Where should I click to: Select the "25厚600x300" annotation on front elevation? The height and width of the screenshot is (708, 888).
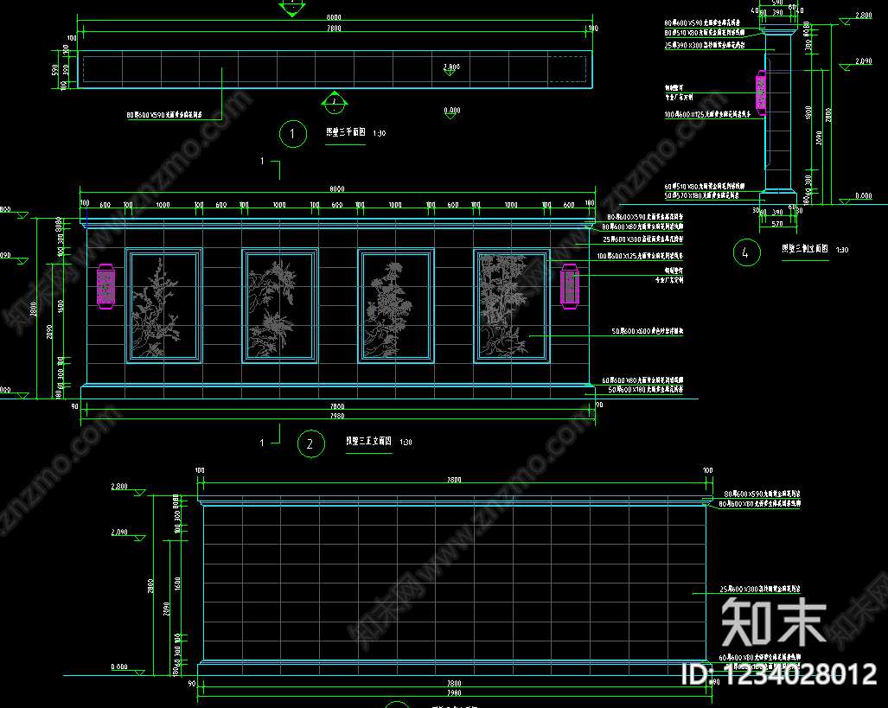coord(642,239)
